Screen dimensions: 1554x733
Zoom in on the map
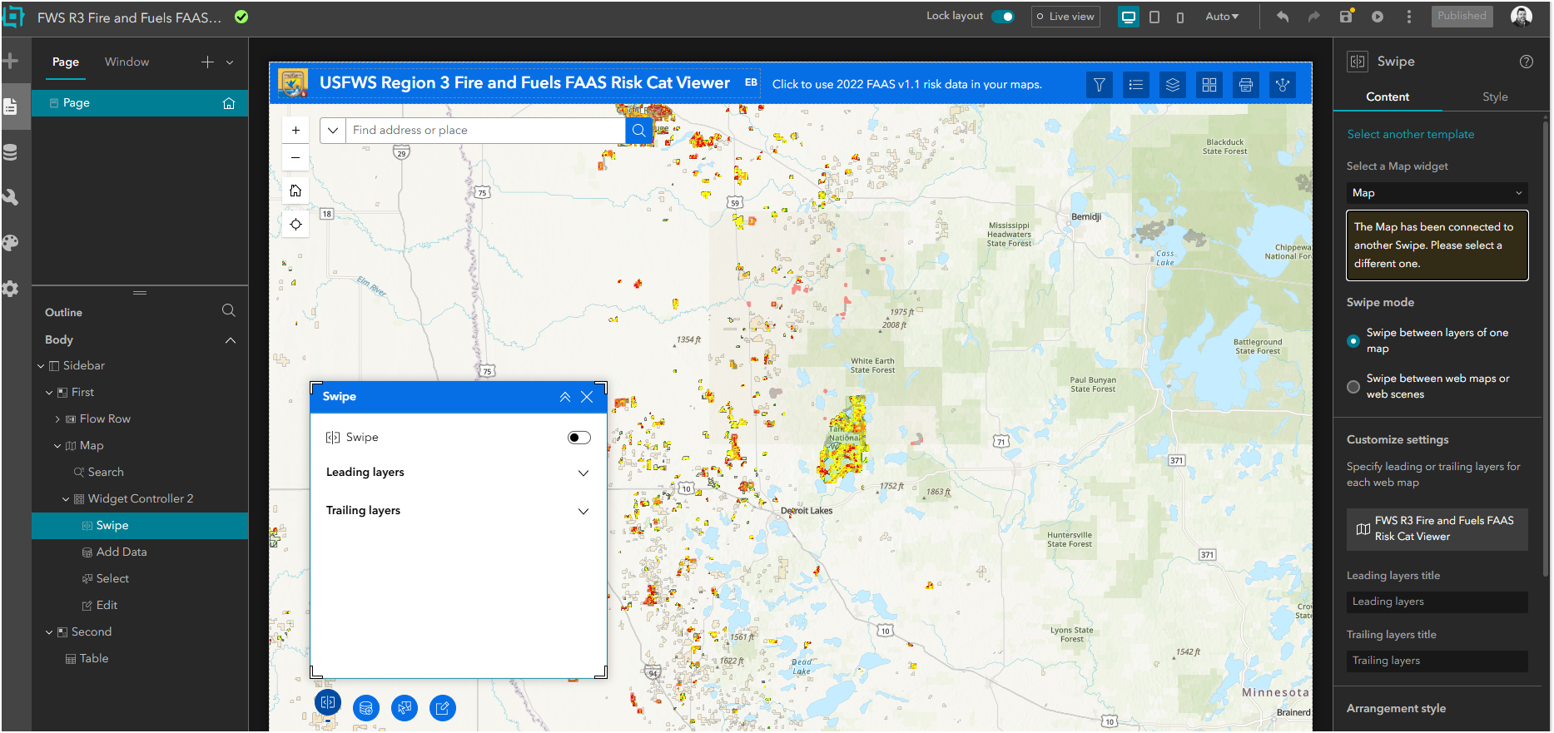point(295,130)
